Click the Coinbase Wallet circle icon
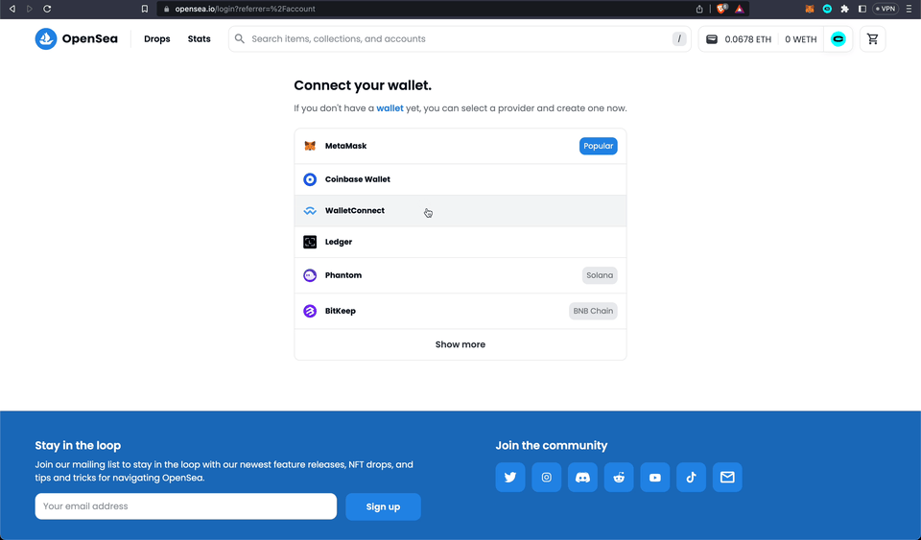This screenshot has width=921, height=540. (310, 179)
